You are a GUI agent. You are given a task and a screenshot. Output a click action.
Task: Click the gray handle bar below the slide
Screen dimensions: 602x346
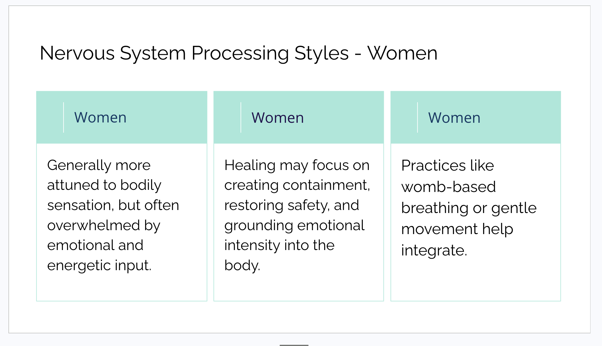coord(294,345)
